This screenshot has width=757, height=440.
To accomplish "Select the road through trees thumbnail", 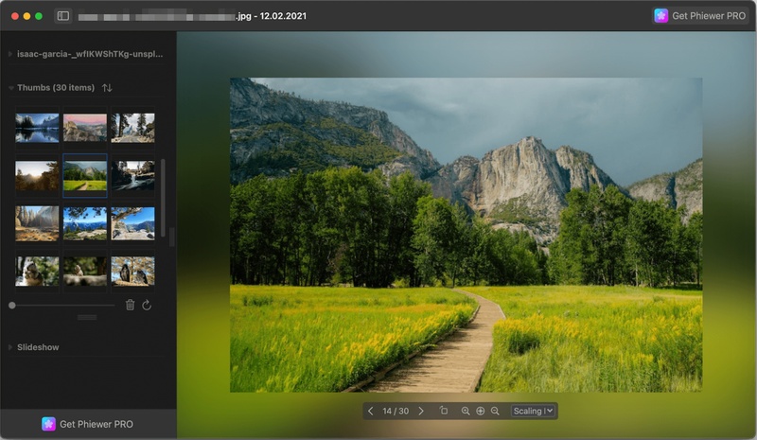I will pyautogui.click(x=132, y=128).
